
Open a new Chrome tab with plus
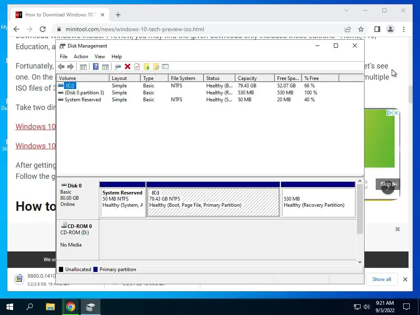[118, 15]
